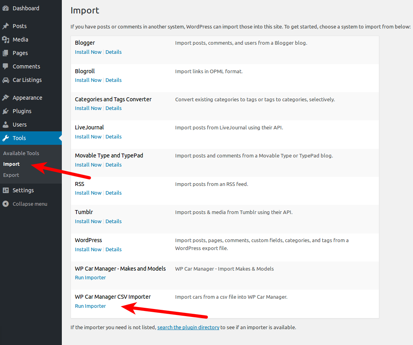Go to the Media menu label
Viewport: 413px width, 345px height.
click(20, 40)
